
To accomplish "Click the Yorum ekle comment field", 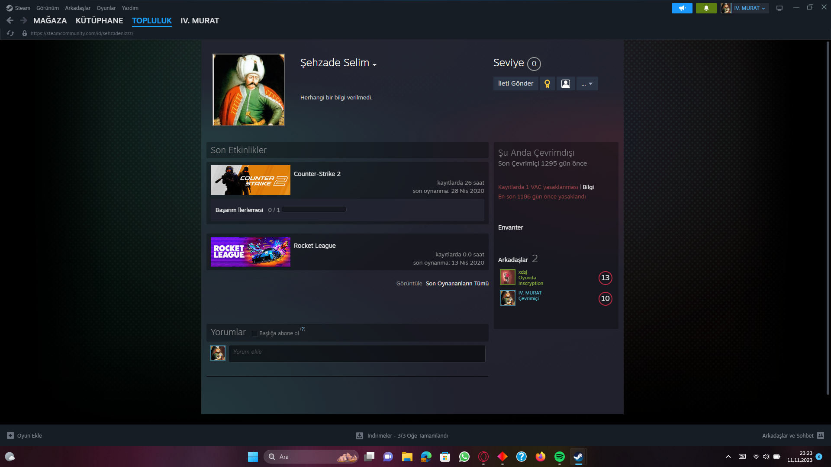I will coord(357,353).
